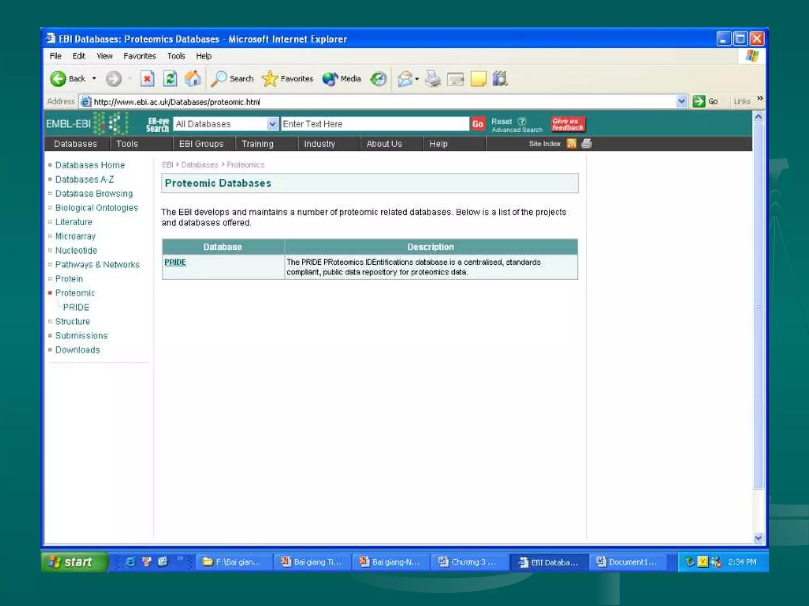Viewport: 809px width, 606px height.
Task: Open the PRIDE database link in table
Action: [175, 262]
